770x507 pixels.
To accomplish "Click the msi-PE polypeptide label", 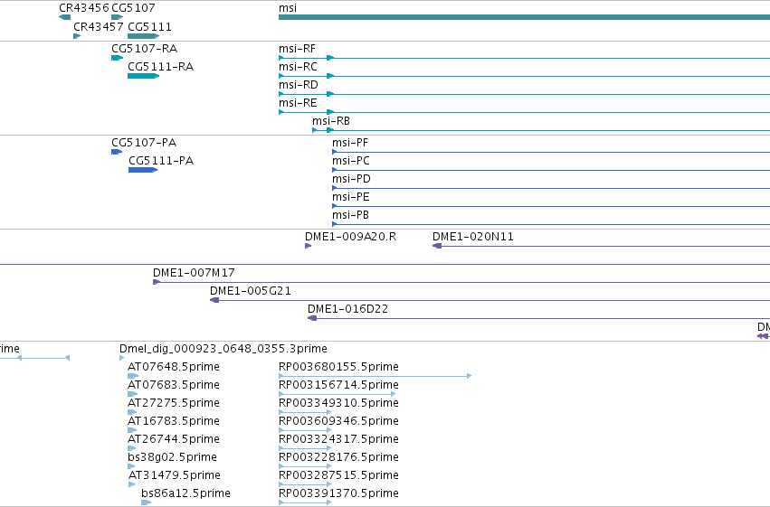I will click(x=351, y=197).
